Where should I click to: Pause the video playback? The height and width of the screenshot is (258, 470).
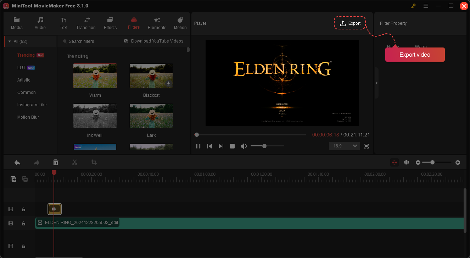pyautogui.click(x=198, y=146)
